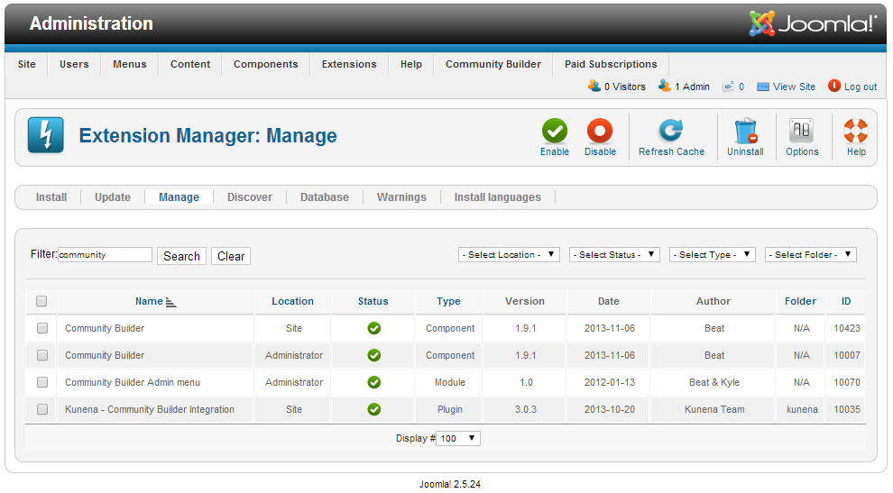The width and height of the screenshot is (893, 493).
Task: Click the messages envelope icon
Action: pyautogui.click(x=728, y=87)
